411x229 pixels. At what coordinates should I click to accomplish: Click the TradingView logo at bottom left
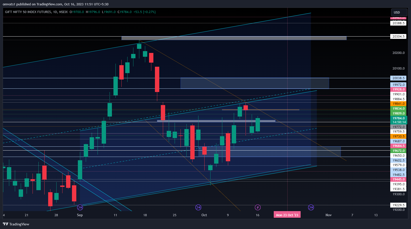coord(16,224)
